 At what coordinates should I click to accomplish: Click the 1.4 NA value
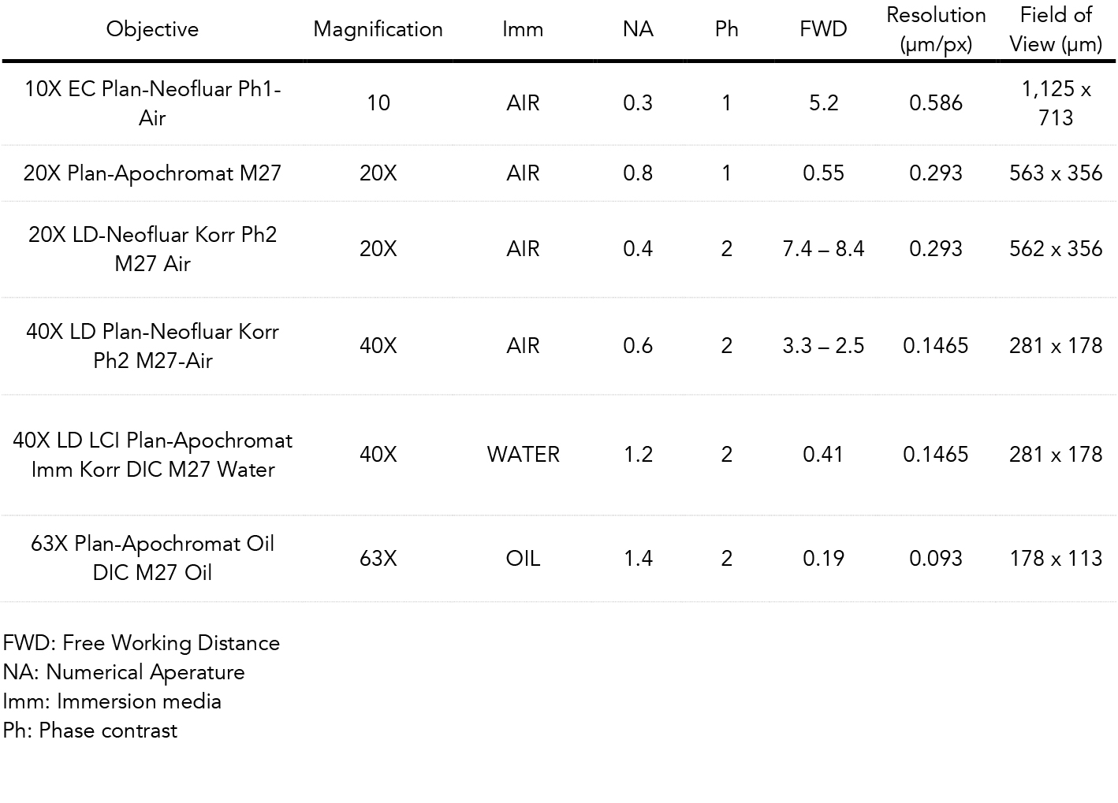point(638,558)
